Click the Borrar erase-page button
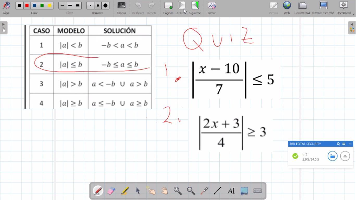This screenshot has width=356, height=200. (212, 8)
